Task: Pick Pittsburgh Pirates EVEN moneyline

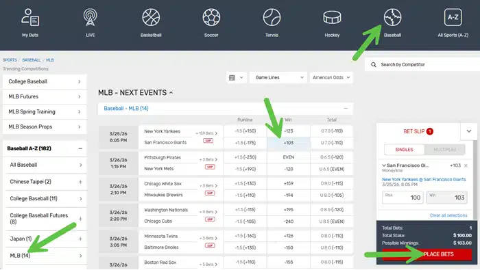Action: (289, 157)
